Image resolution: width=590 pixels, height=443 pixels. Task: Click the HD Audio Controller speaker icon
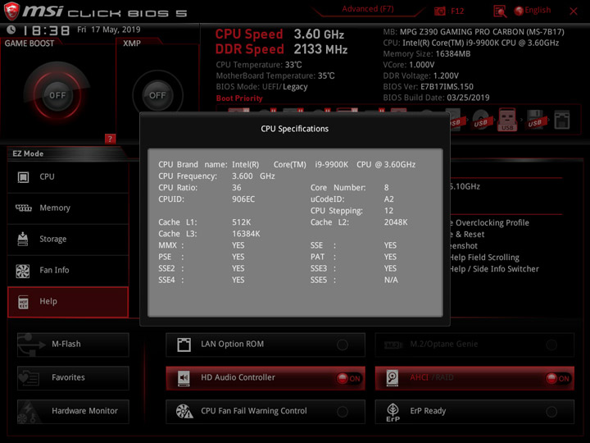(184, 378)
